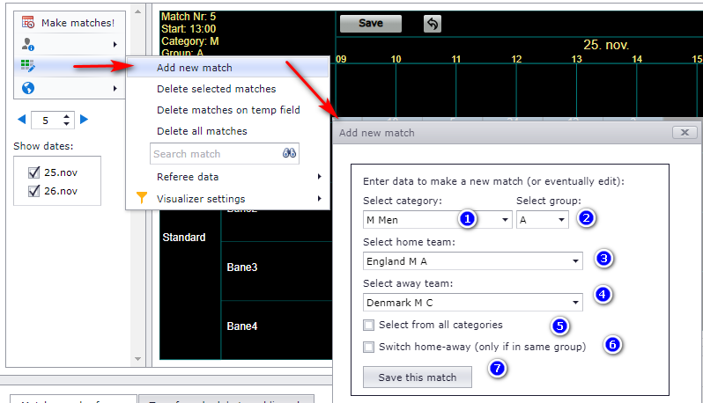Click the Standard field group label
This screenshot has width=703, height=403.
[184, 238]
